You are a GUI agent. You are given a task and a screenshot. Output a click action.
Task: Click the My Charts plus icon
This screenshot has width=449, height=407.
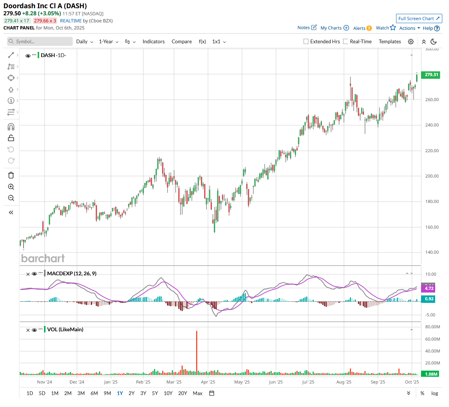click(x=346, y=28)
